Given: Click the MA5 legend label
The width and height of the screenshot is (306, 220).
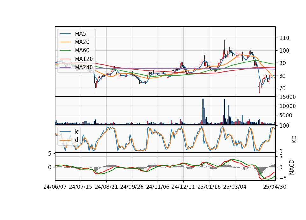Looking at the screenshot, I should click(x=80, y=34).
